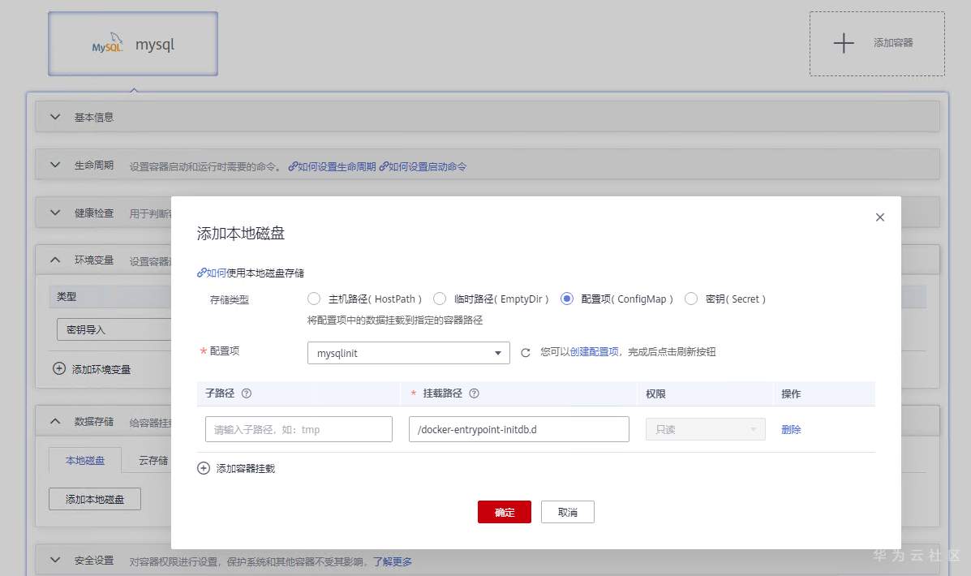
Task: Expand the 基本信息 section
Action: point(55,117)
